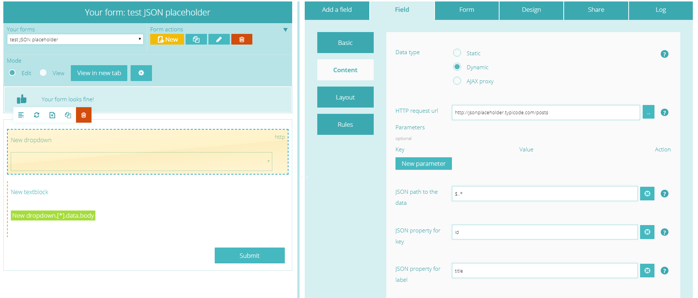Select Edit mode radio button
This screenshot has width=698, height=298.
click(x=12, y=73)
